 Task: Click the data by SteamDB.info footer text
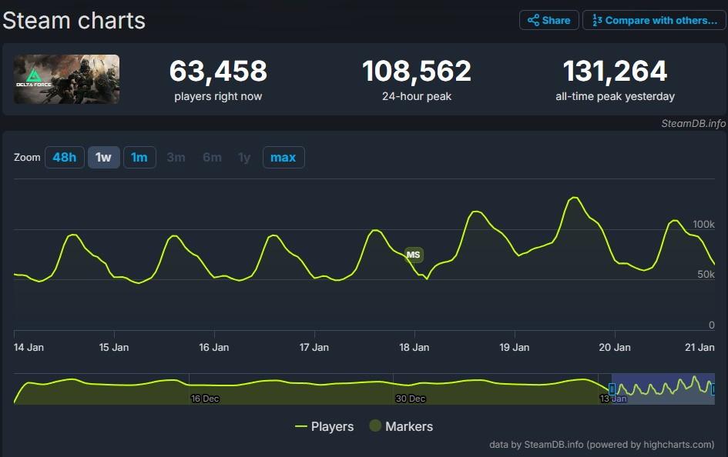[602, 445]
